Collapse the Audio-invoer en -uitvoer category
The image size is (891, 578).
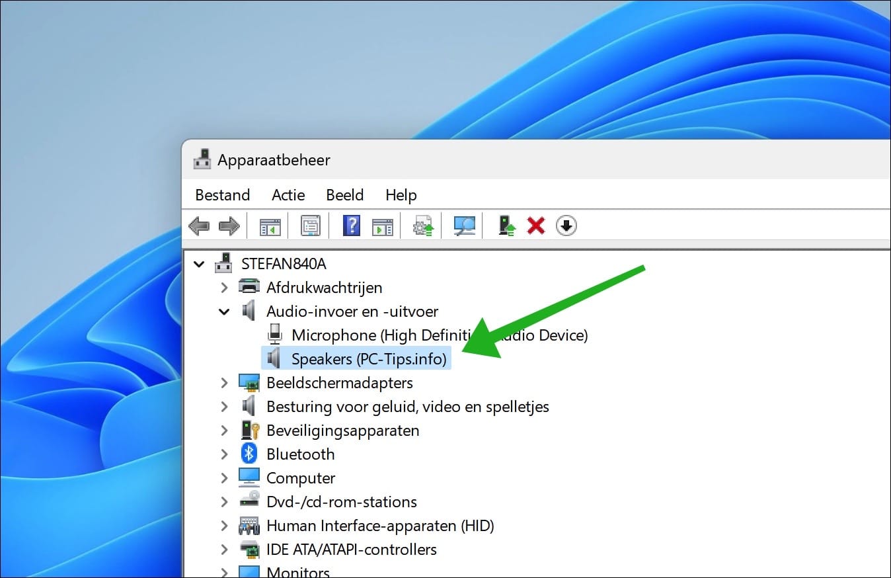pyautogui.click(x=224, y=311)
